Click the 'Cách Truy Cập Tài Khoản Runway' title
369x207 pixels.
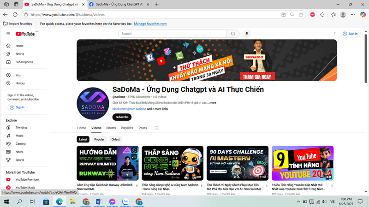(x=105, y=187)
